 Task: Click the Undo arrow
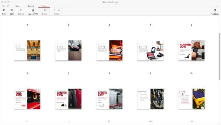pyautogui.click(x=3, y=6)
